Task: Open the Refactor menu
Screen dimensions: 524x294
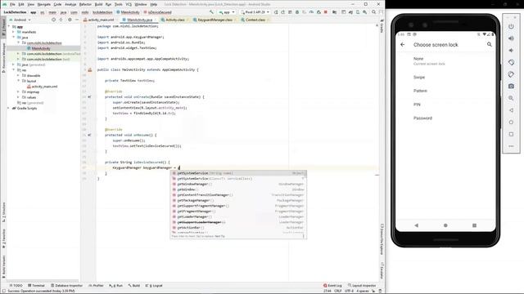Action: 85,4
